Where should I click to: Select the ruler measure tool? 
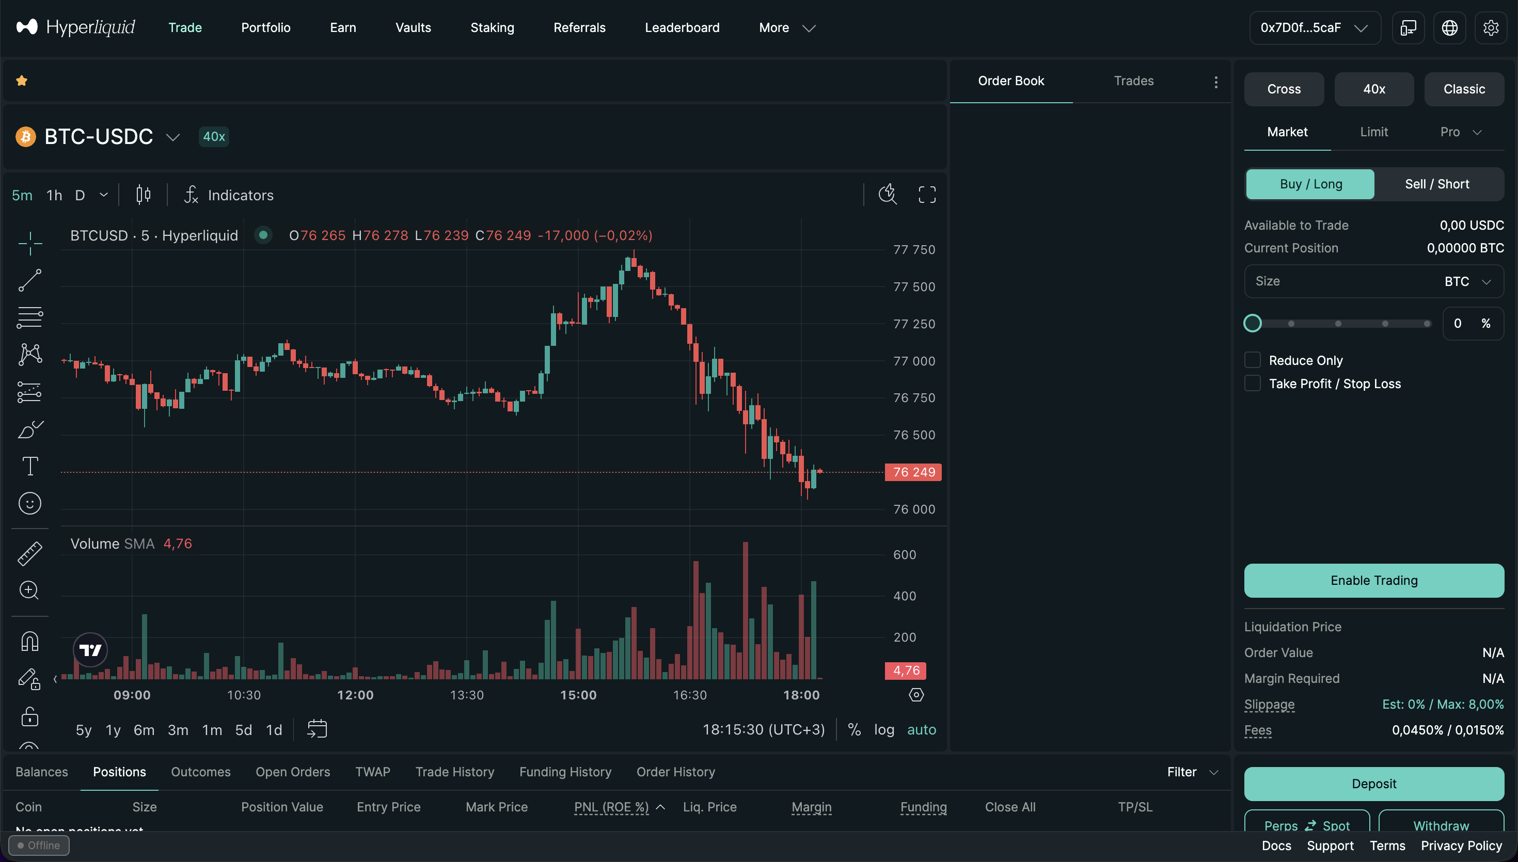click(x=29, y=553)
